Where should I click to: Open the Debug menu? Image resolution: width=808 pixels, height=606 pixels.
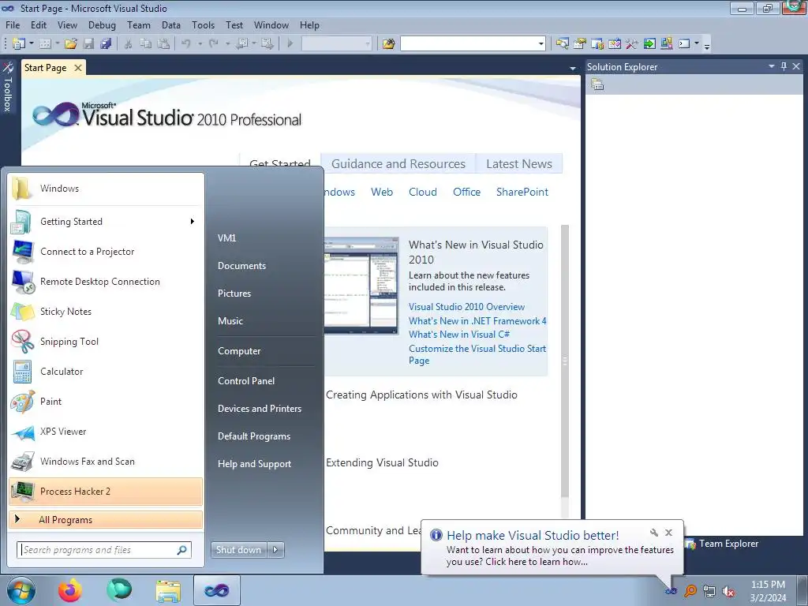pyautogui.click(x=102, y=24)
